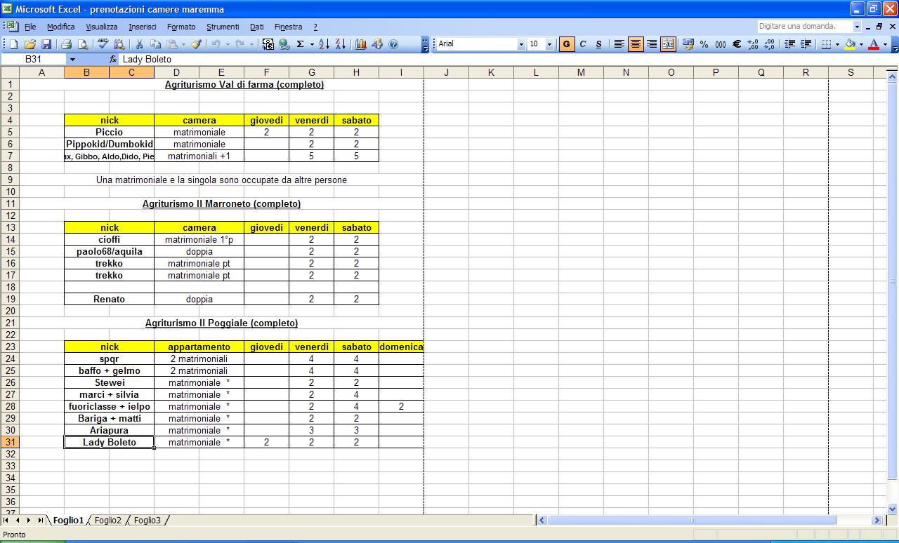
Task: Switch to the Foglio2 sheet tab
Action: tap(108, 521)
